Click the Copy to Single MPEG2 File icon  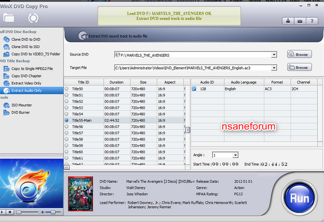6,69
